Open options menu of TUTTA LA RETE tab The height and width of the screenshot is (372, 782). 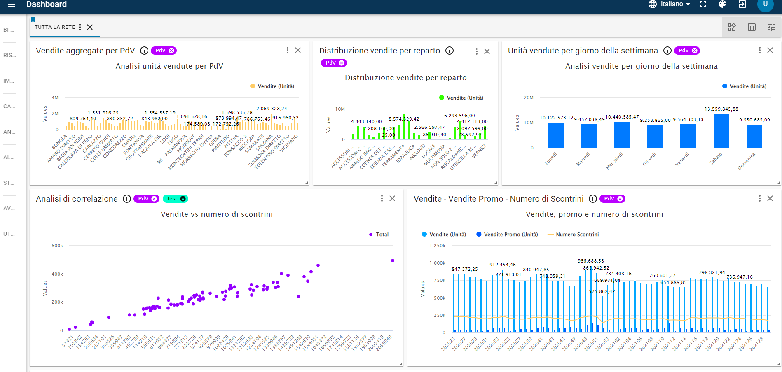80,27
